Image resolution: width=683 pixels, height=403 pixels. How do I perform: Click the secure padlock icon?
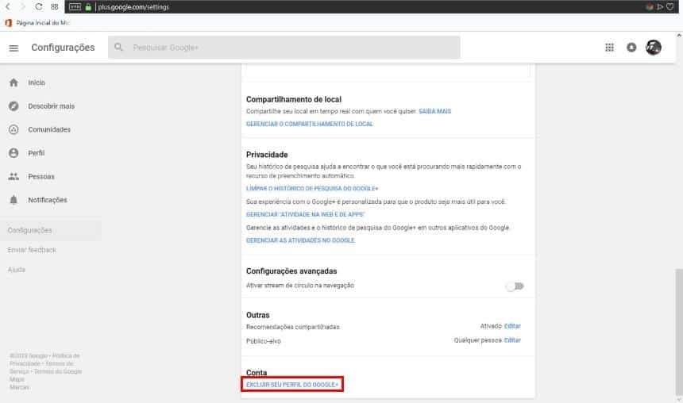(88, 7)
